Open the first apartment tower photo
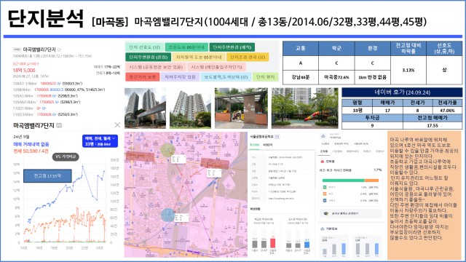Screen dimensions: 466x262 145,108
